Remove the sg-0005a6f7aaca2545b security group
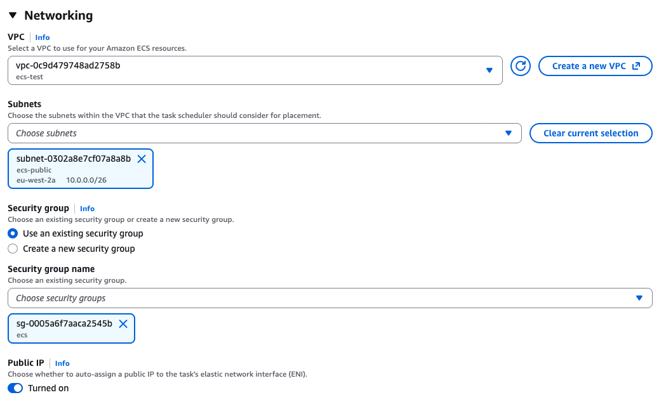Screen dimensions: 666x402 [123, 323]
